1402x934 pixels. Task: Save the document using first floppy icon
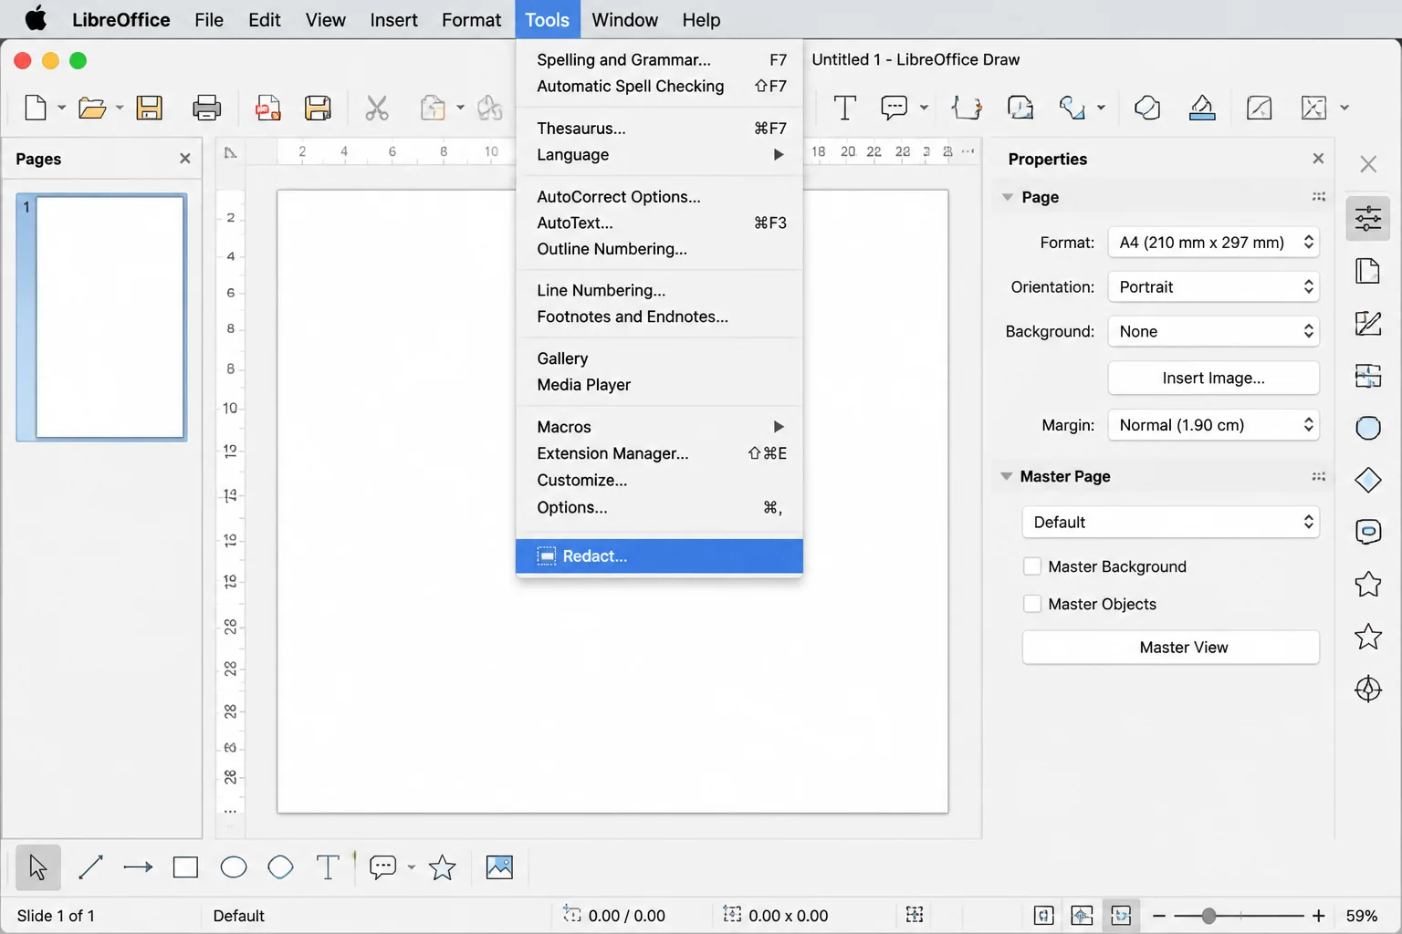point(149,108)
